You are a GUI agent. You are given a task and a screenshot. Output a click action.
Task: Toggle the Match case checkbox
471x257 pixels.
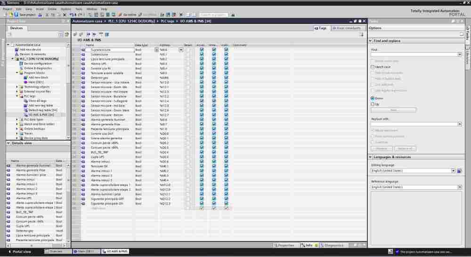(x=373, y=67)
